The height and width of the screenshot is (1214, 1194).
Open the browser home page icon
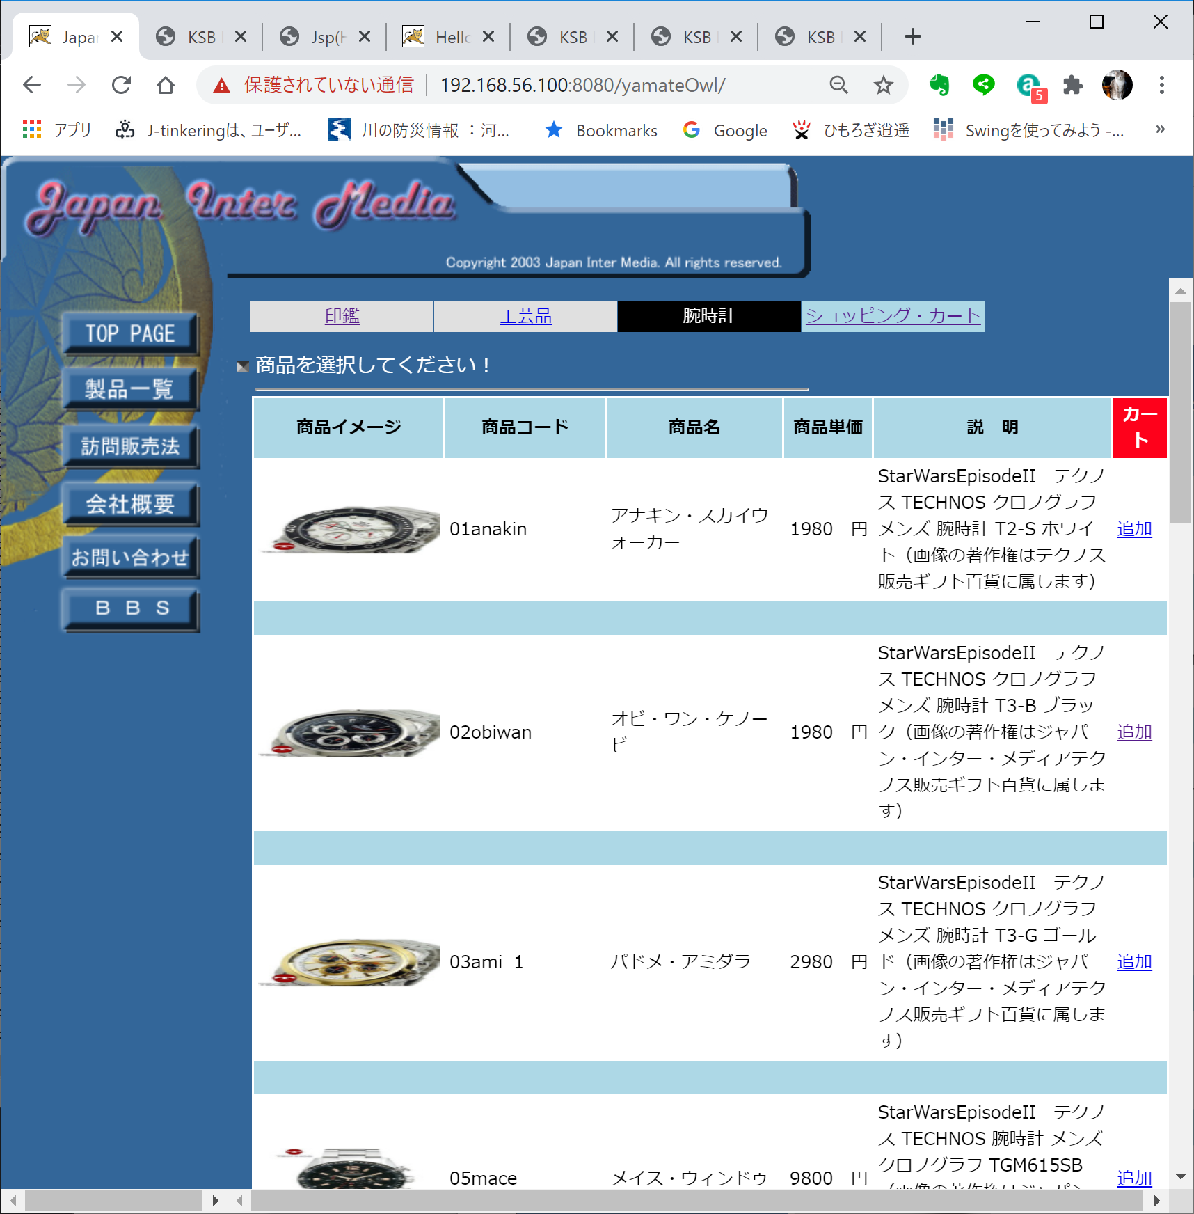(165, 85)
